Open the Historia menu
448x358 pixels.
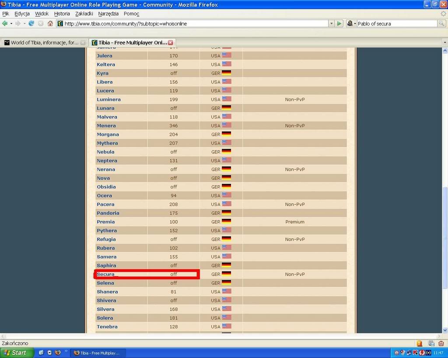click(62, 14)
